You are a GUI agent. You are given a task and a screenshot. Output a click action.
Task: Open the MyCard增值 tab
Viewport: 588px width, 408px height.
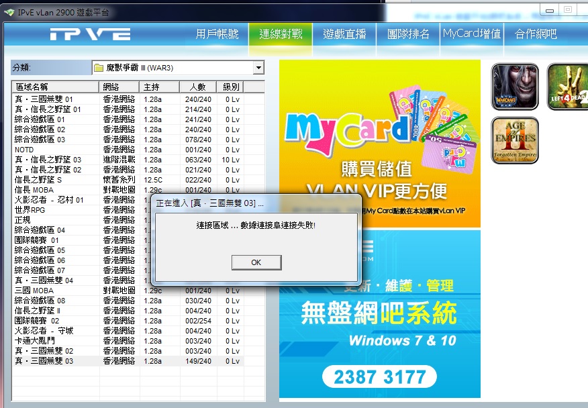pos(472,34)
